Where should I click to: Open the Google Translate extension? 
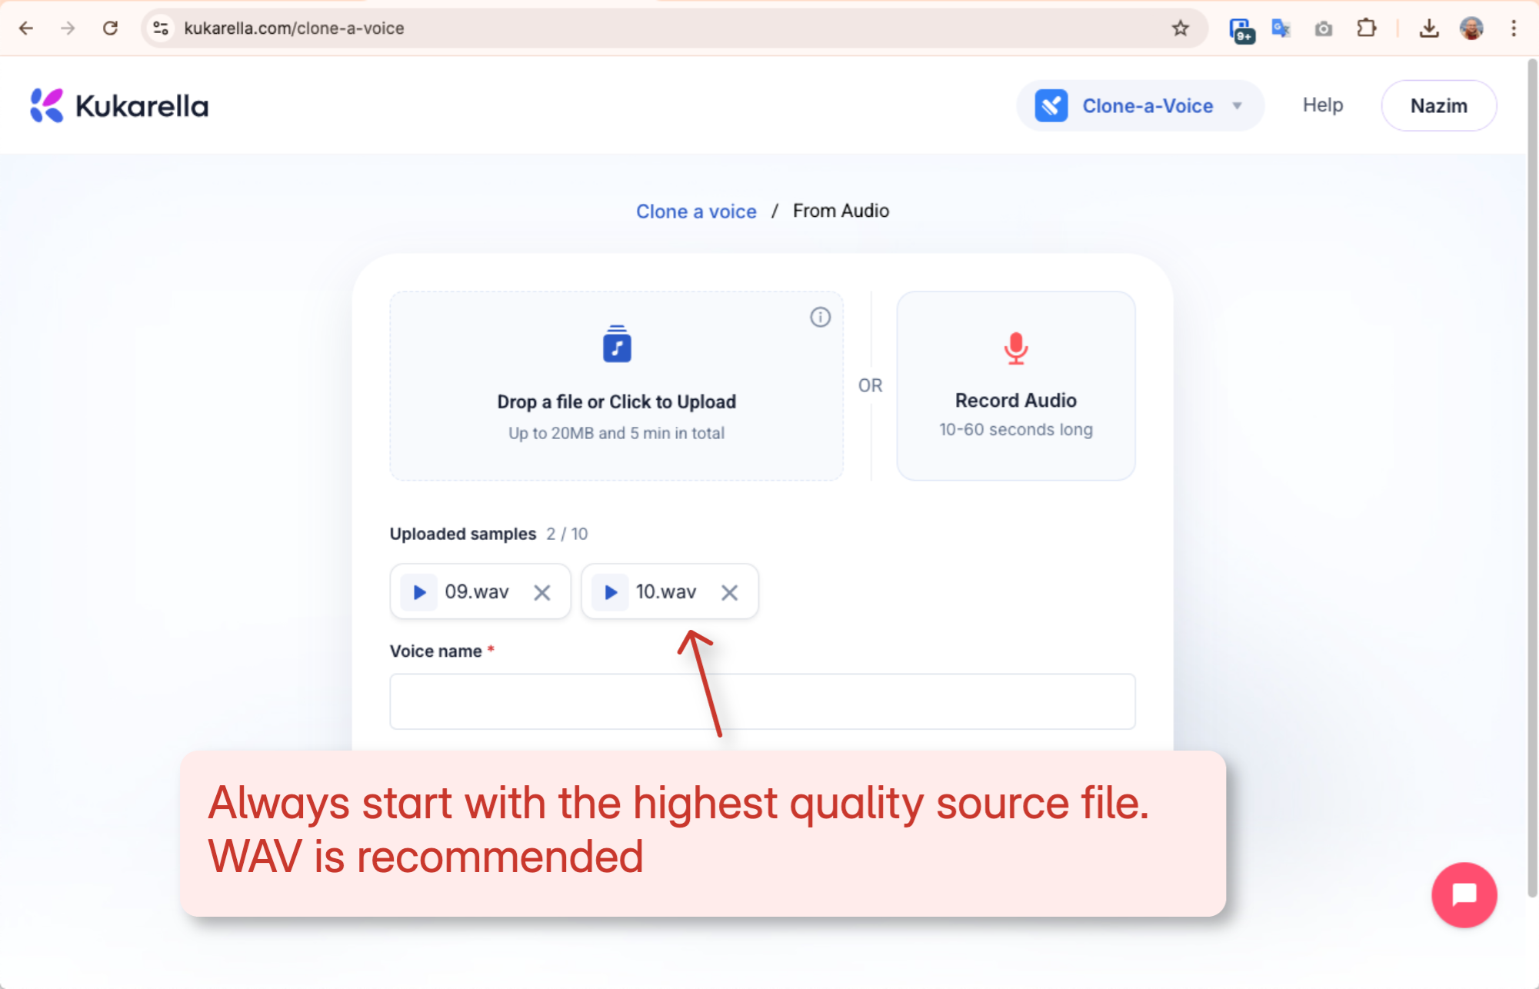point(1281,28)
